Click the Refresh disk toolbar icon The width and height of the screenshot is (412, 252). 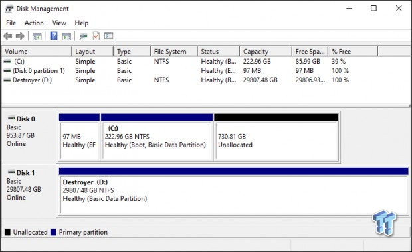click(83, 36)
